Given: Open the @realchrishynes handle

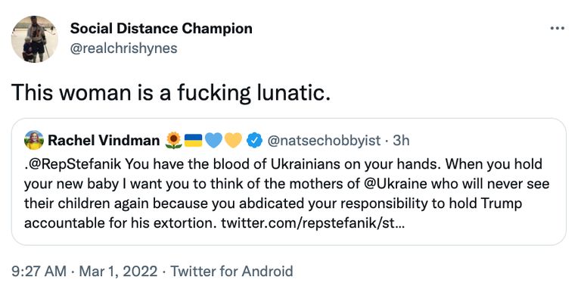Looking at the screenshot, I should coord(124,48).
